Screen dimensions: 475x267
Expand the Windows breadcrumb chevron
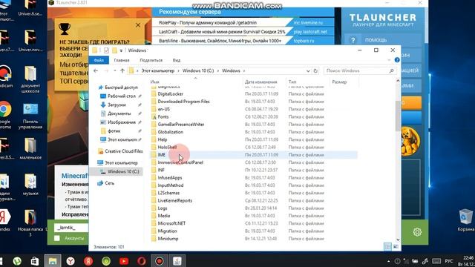click(244, 71)
